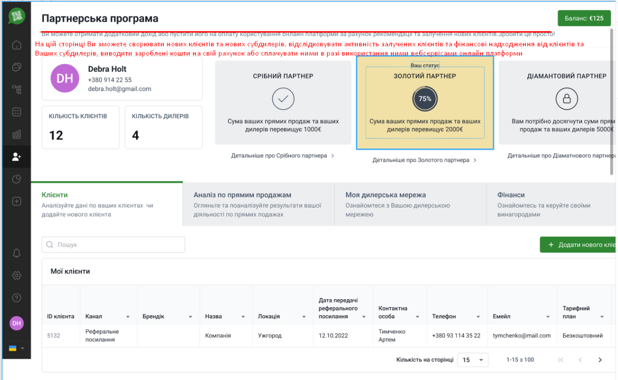
Task: Open the Ukrainian flag language dropdown
Action: tap(16, 349)
